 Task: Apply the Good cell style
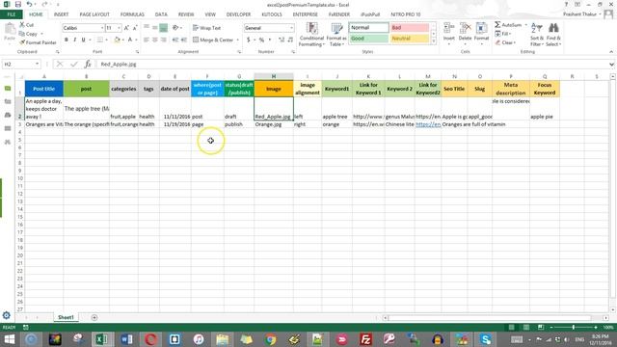(368, 39)
